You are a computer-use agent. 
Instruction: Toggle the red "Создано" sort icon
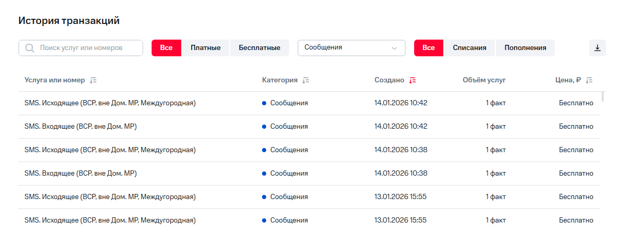click(x=413, y=80)
